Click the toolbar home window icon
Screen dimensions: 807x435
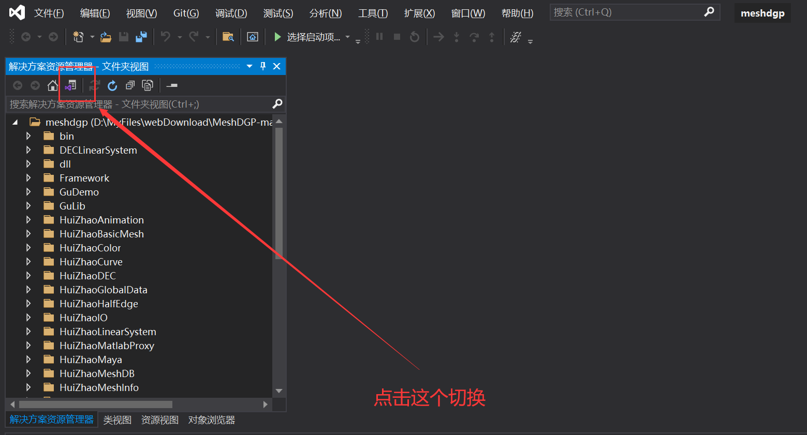pos(253,37)
